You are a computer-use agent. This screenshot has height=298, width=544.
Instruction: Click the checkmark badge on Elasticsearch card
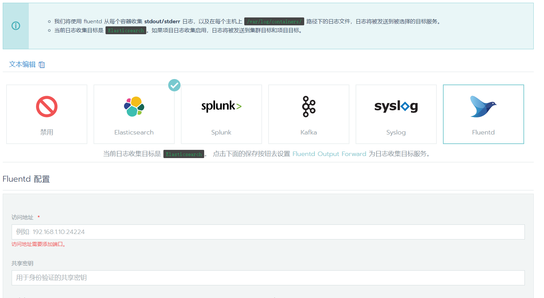pyautogui.click(x=174, y=85)
